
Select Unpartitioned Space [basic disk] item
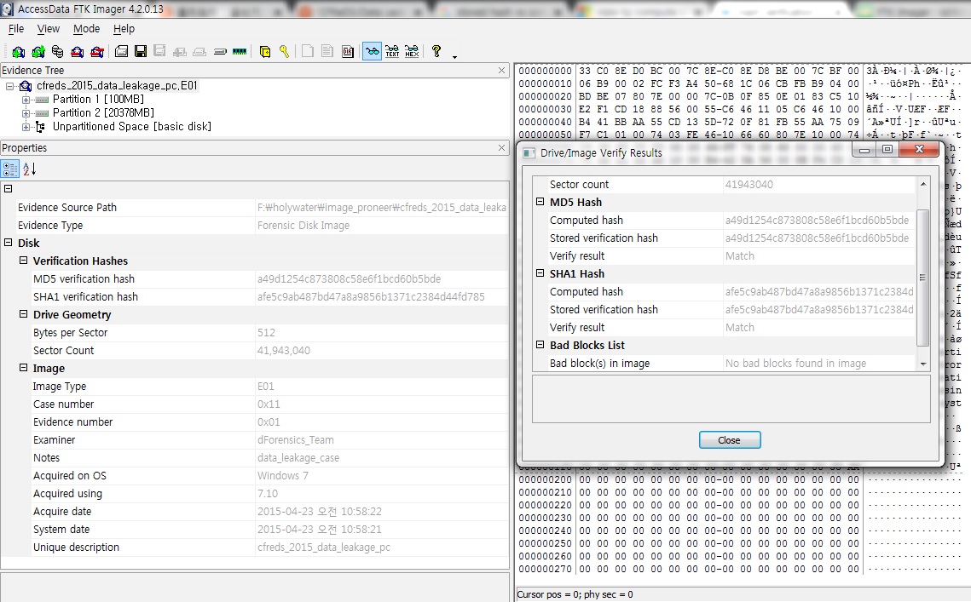tap(132, 127)
